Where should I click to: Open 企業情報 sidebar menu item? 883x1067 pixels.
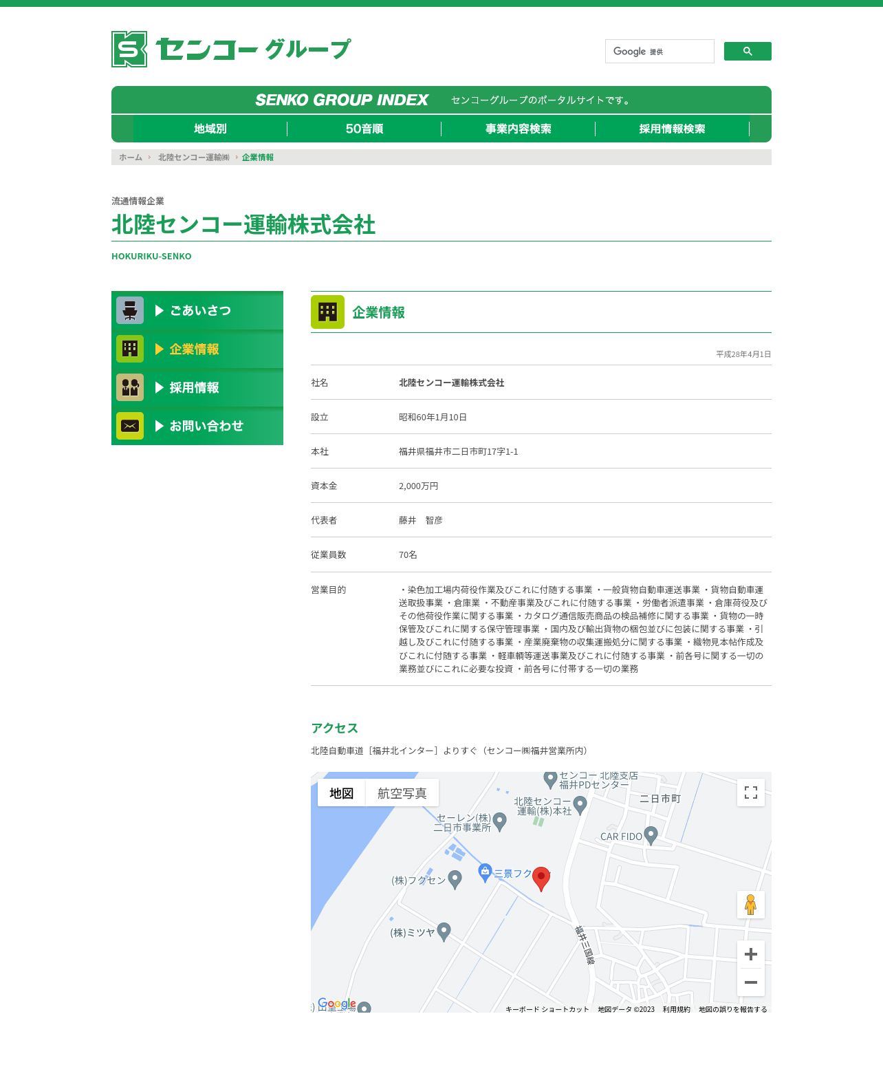(197, 349)
